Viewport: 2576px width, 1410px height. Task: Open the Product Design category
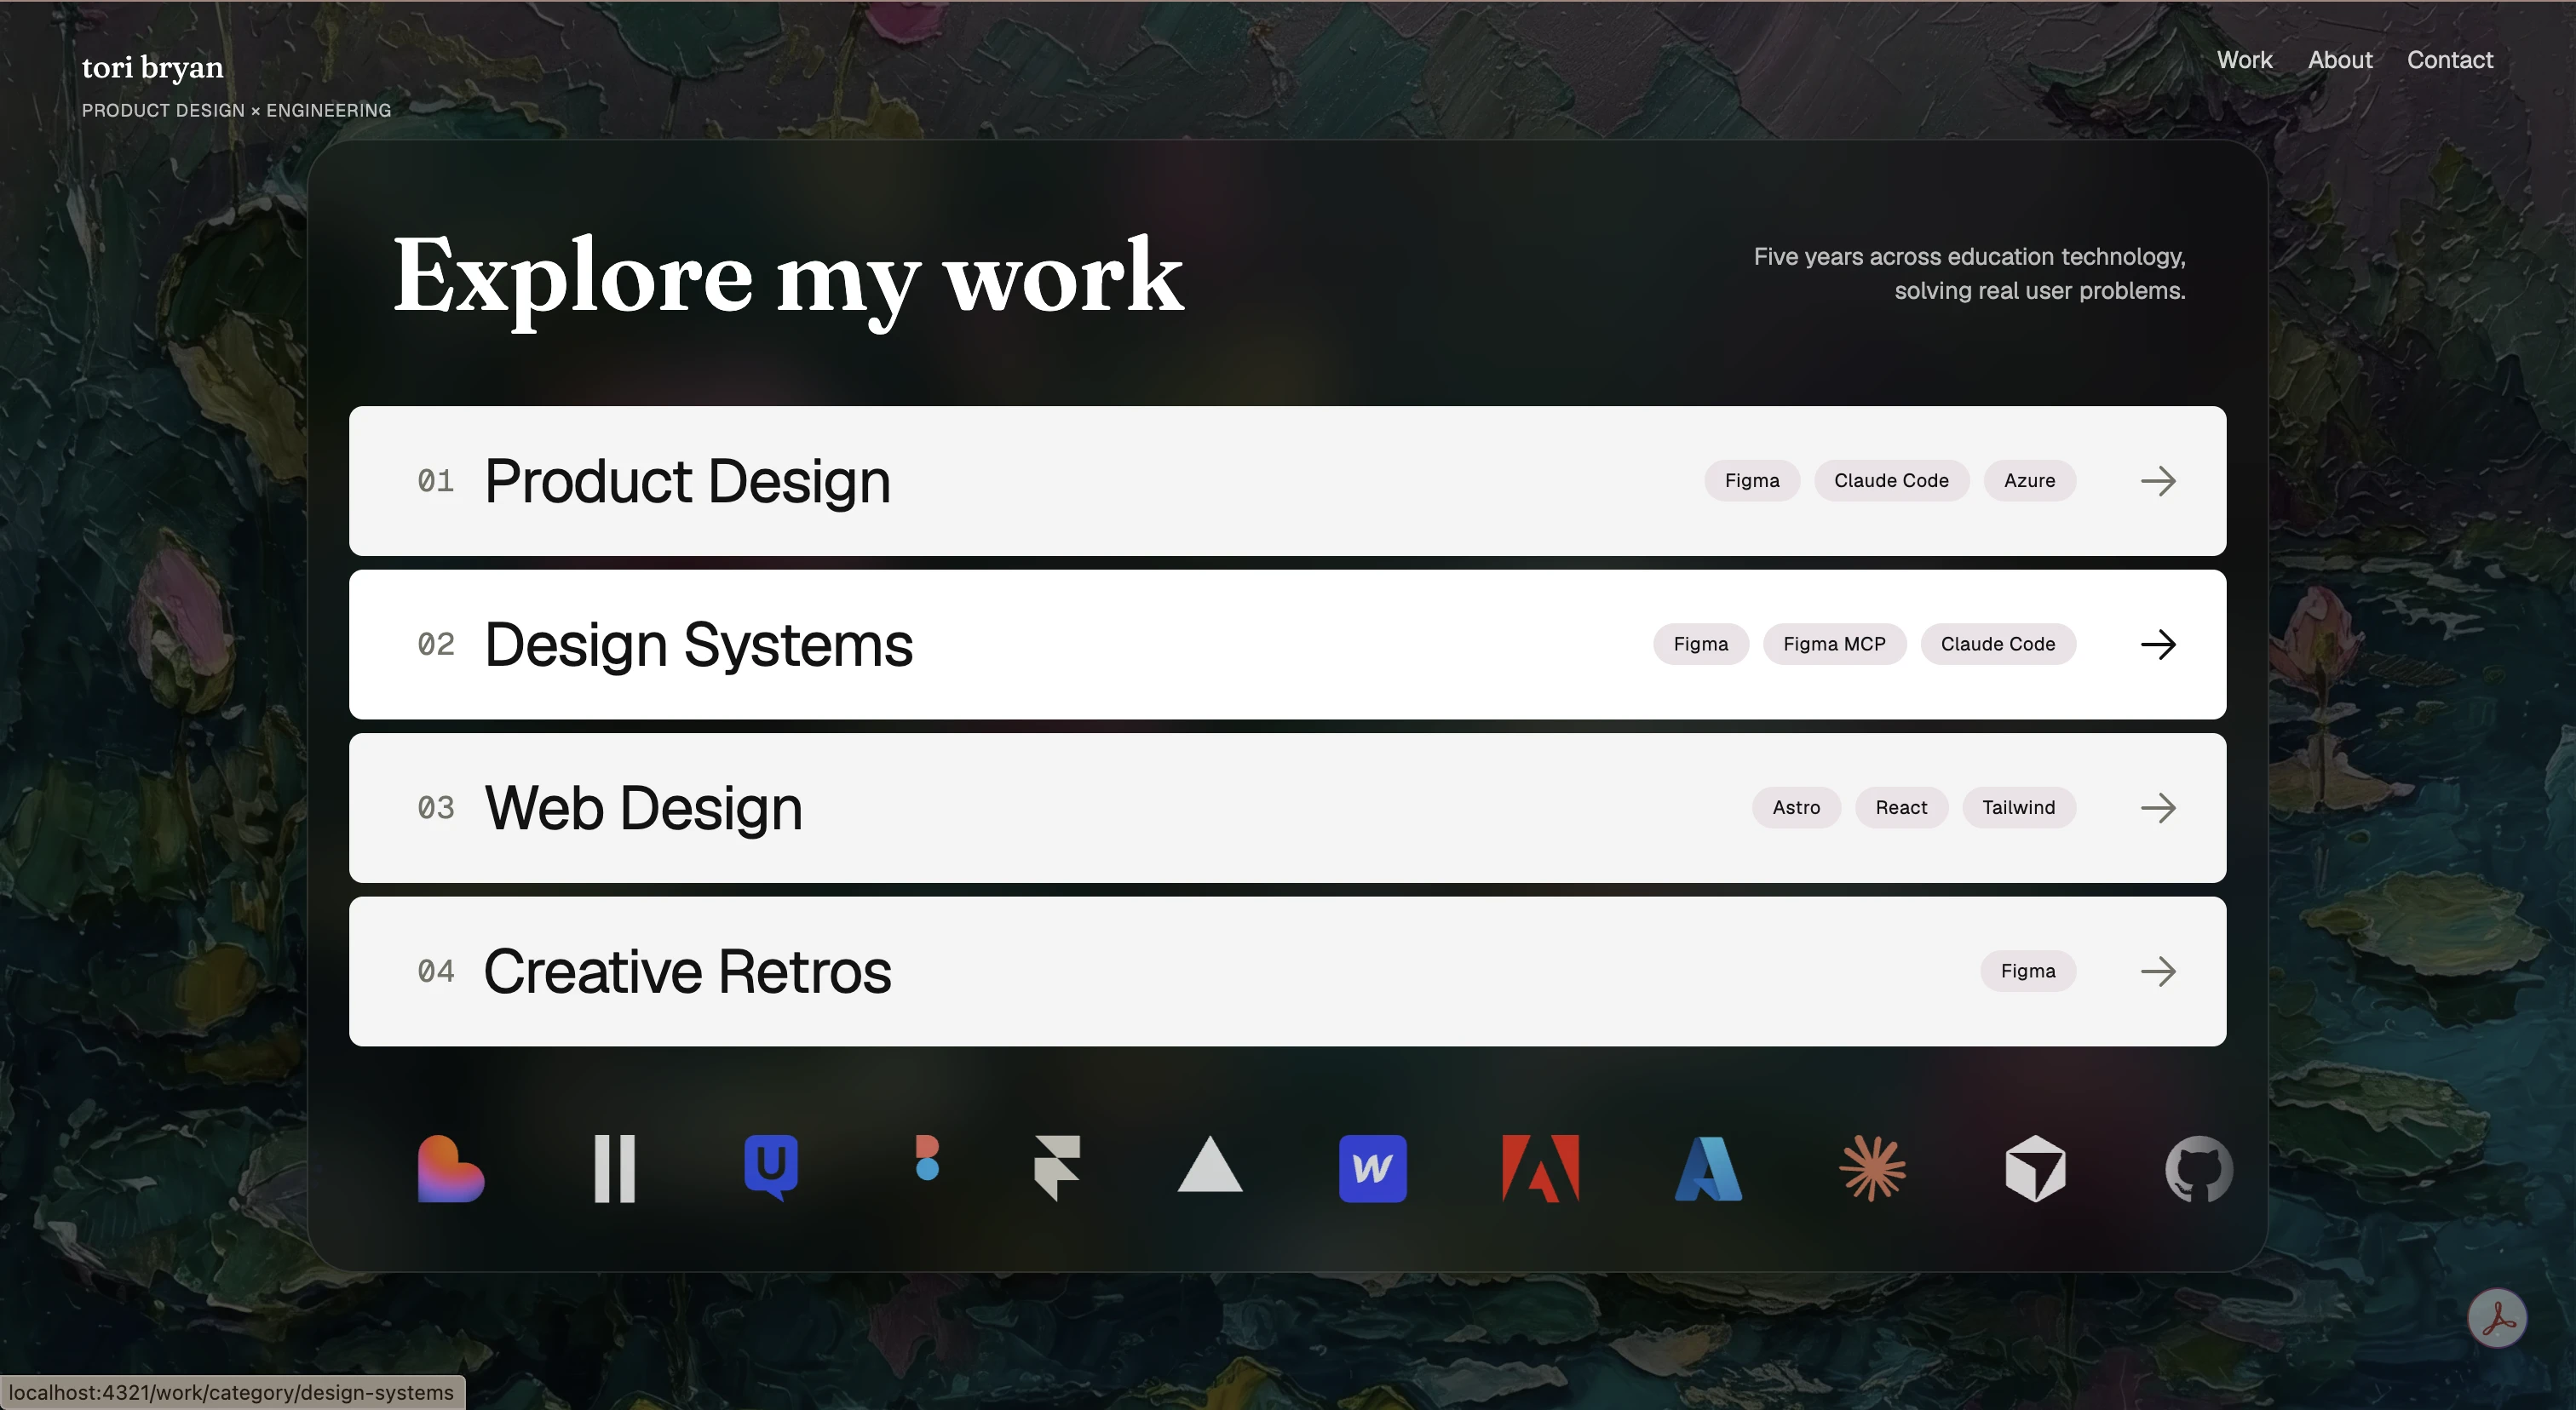[1288, 481]
